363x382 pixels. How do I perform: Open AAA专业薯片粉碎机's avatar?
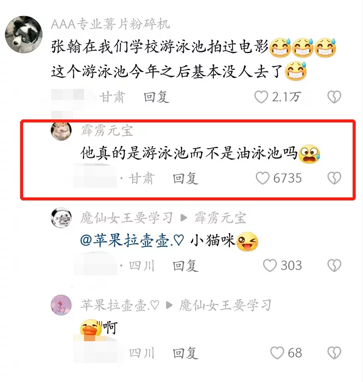coord(24,34)
